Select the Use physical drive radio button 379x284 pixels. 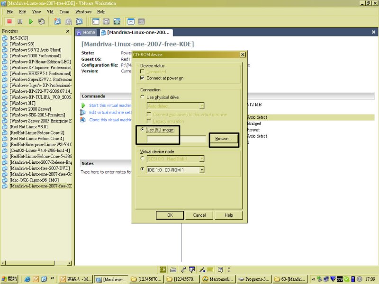[142, 97]
